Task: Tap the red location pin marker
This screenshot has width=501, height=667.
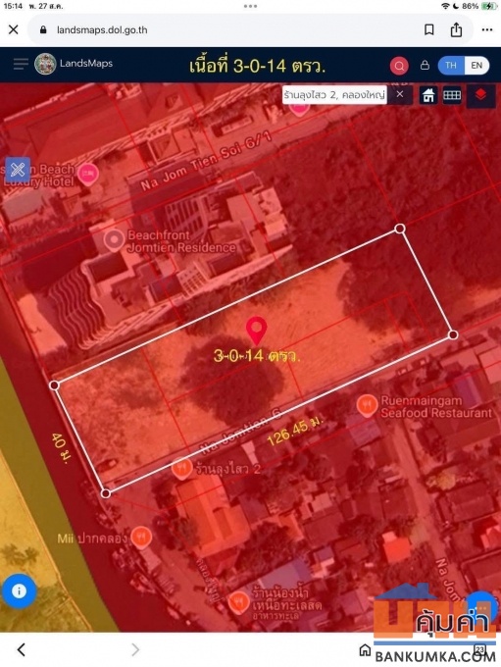Action: click(x=257, y=331)
